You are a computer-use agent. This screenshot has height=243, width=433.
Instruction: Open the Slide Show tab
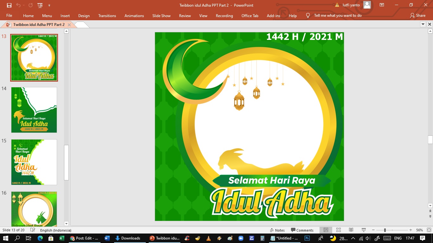(x=161, y=16)
